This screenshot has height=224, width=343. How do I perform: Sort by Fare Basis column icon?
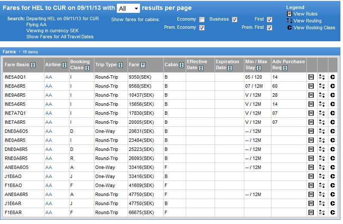(40, 65)
